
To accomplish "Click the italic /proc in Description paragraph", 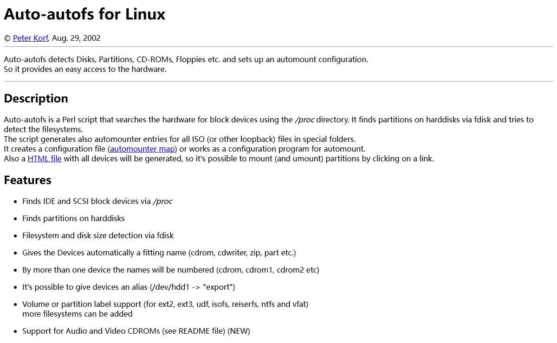I will 304,120.
